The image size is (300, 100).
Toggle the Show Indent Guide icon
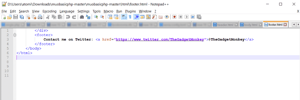(136, 17)
